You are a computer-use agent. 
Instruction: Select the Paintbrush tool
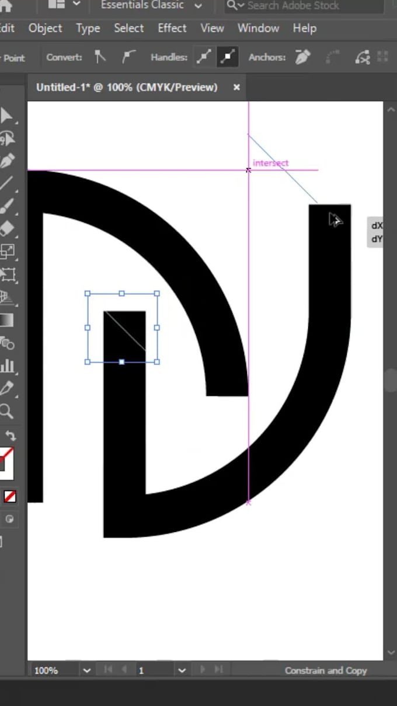[6, 207]
